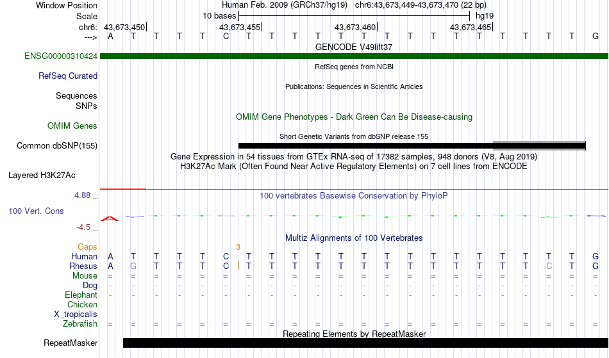The width and height of the screenshot is (609, 358).
Task: Click the Scale label
Action: [87, 16]
